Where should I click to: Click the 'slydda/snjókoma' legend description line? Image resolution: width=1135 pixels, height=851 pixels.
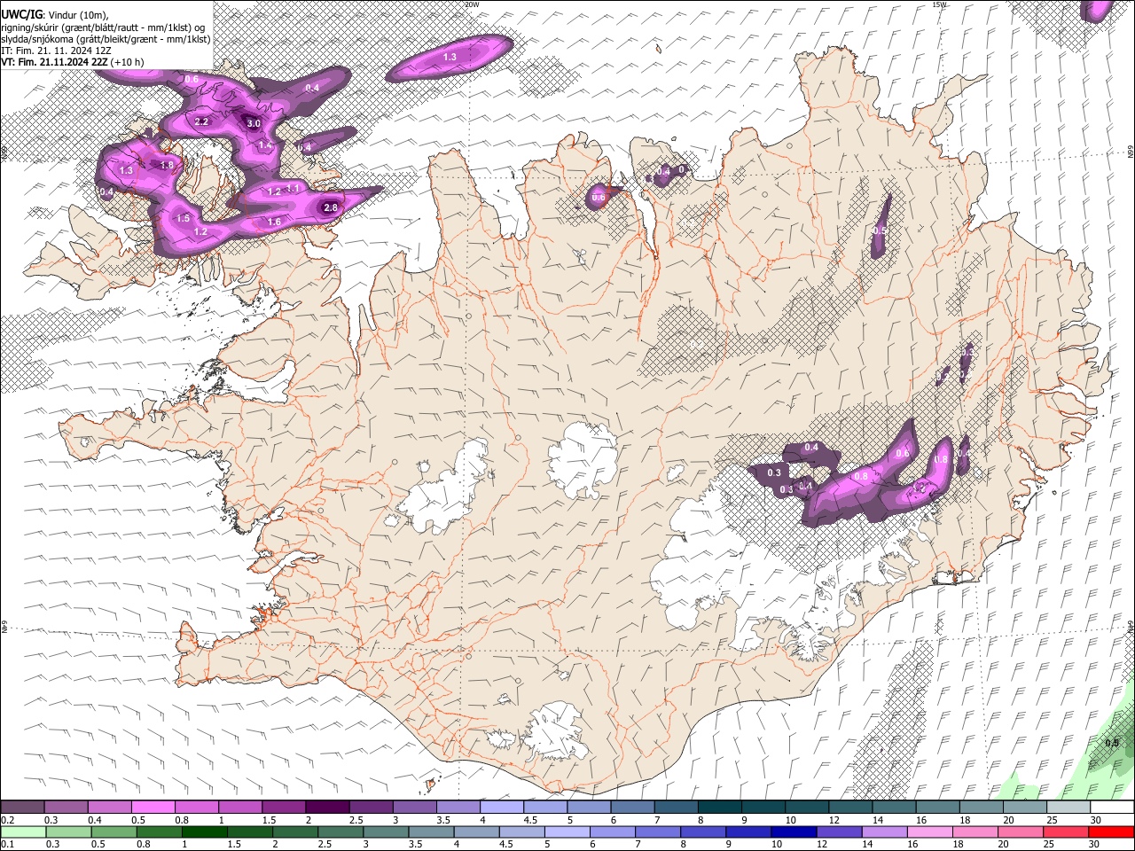point(106,39)
